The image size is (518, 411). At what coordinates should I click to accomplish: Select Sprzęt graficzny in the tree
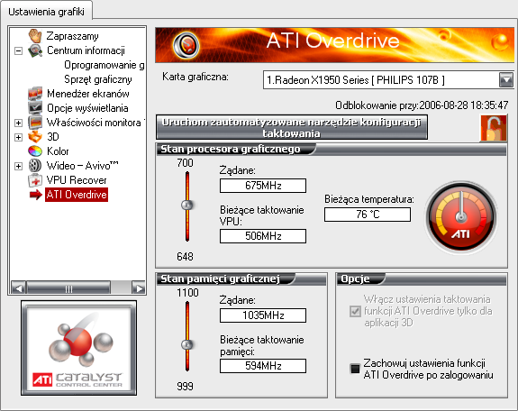(x=98, y=79)
